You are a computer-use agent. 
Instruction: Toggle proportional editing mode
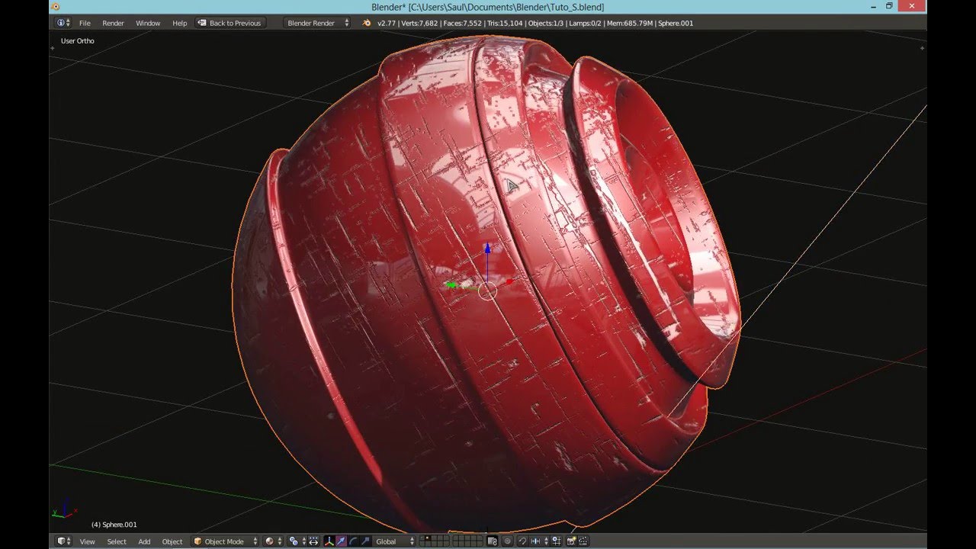[507, 541]
